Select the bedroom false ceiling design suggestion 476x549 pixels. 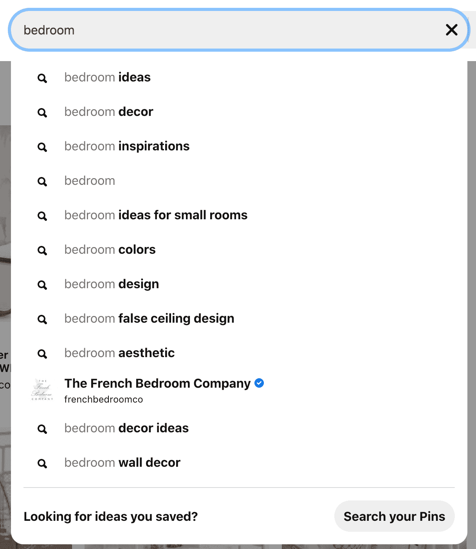(x=149, y=318)
